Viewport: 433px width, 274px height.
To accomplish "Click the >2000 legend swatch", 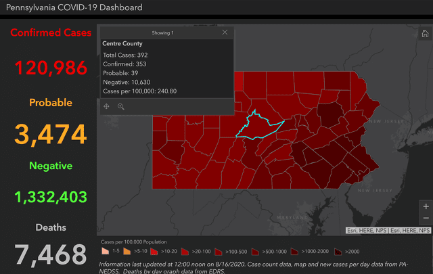I will coord(338,252).
